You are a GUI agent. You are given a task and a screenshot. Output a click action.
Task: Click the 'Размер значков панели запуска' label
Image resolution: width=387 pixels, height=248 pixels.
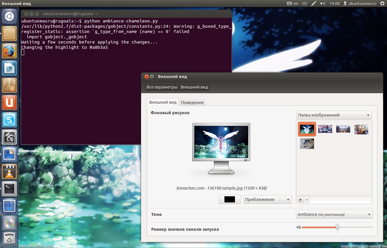[185, 229]
